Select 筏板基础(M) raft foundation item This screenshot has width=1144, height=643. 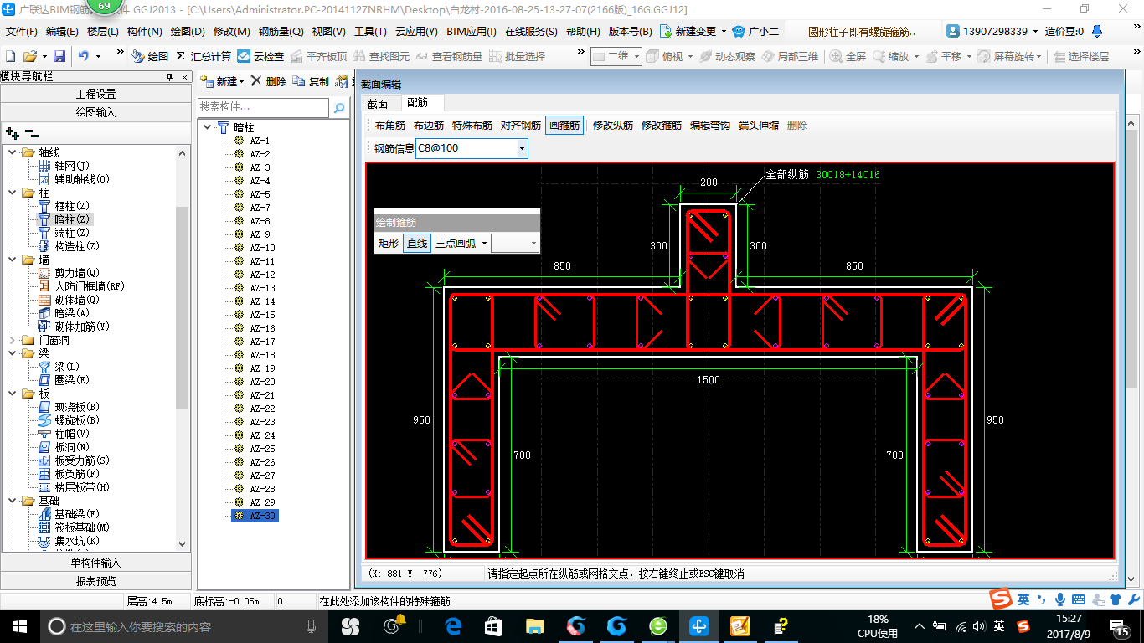tap(74, 527)
